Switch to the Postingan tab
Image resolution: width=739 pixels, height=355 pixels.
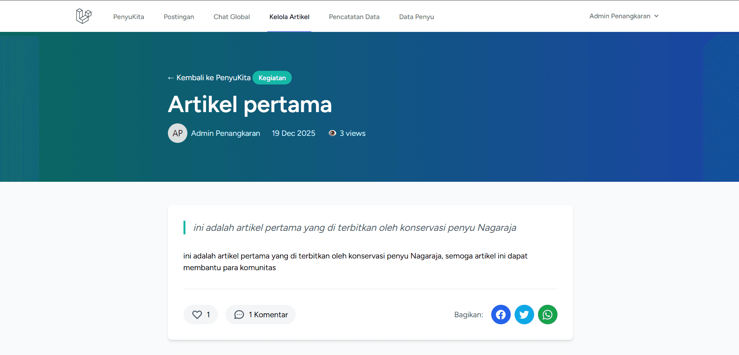(179, 17)
